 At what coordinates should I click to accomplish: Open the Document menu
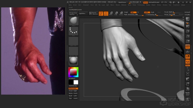click(x=86, y=5)
